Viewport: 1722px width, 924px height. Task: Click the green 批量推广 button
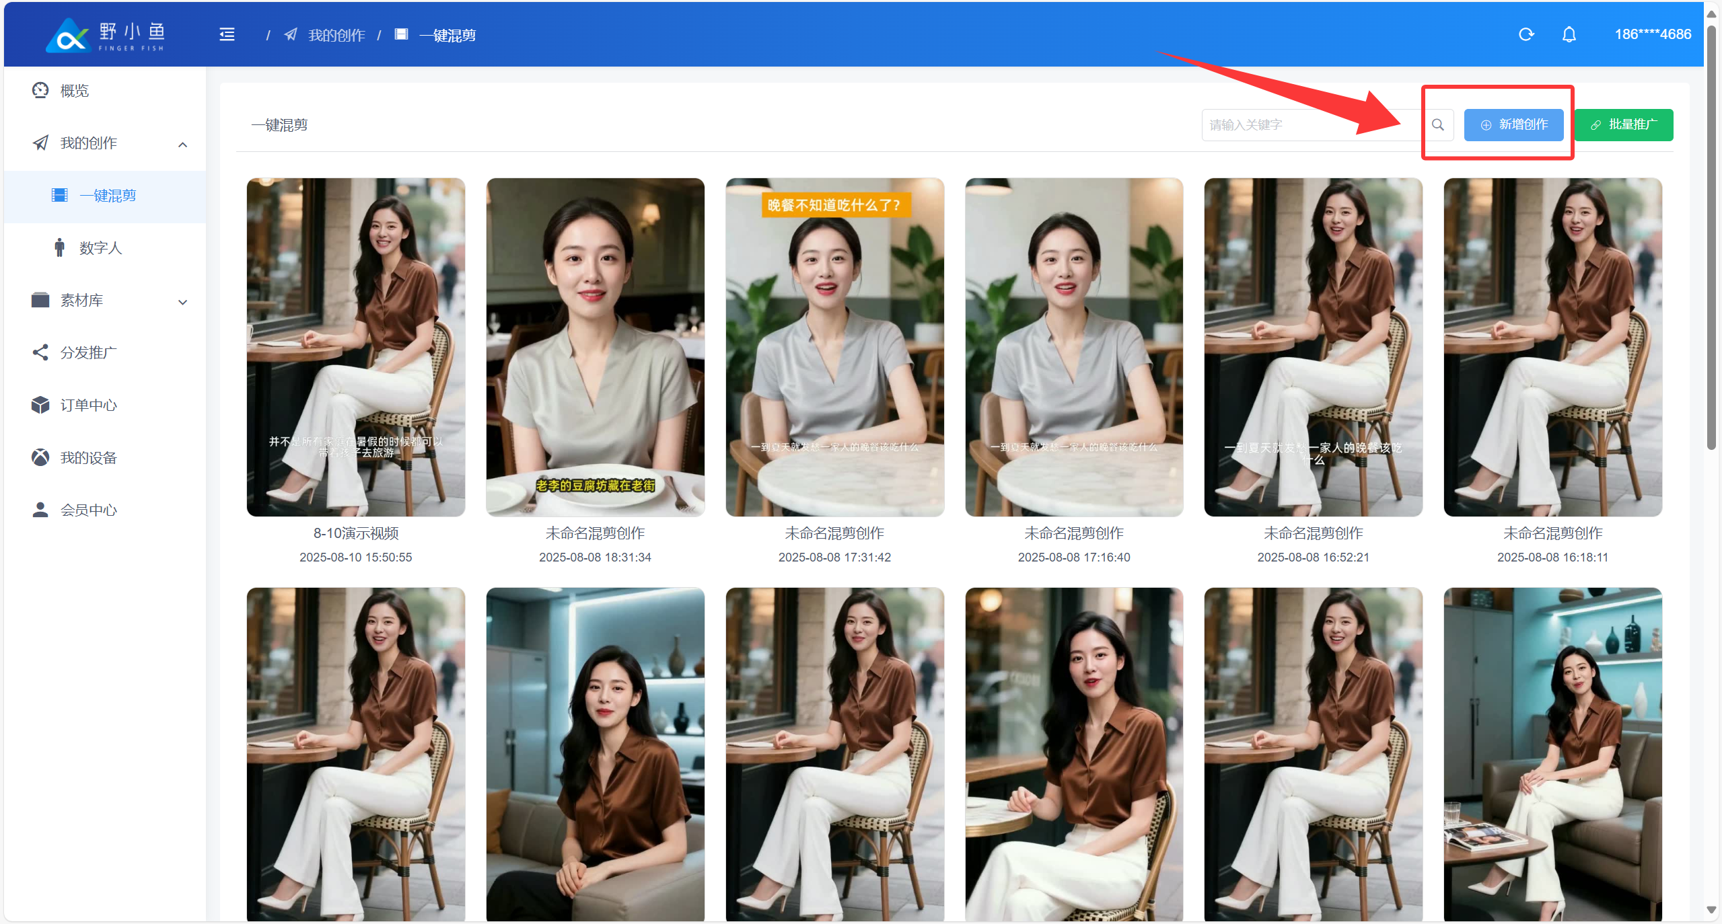pos(1623,125)
